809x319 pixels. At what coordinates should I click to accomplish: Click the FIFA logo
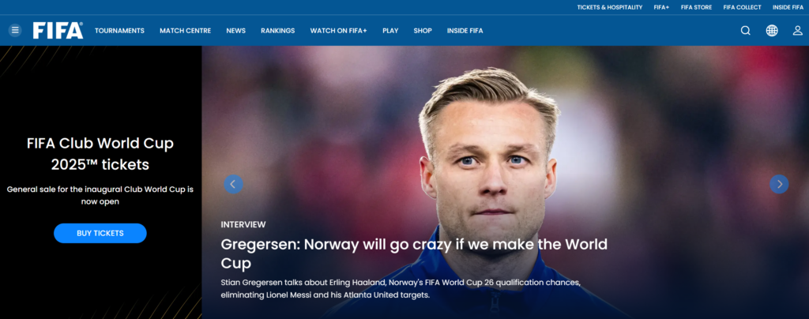[x=58, y=31]
